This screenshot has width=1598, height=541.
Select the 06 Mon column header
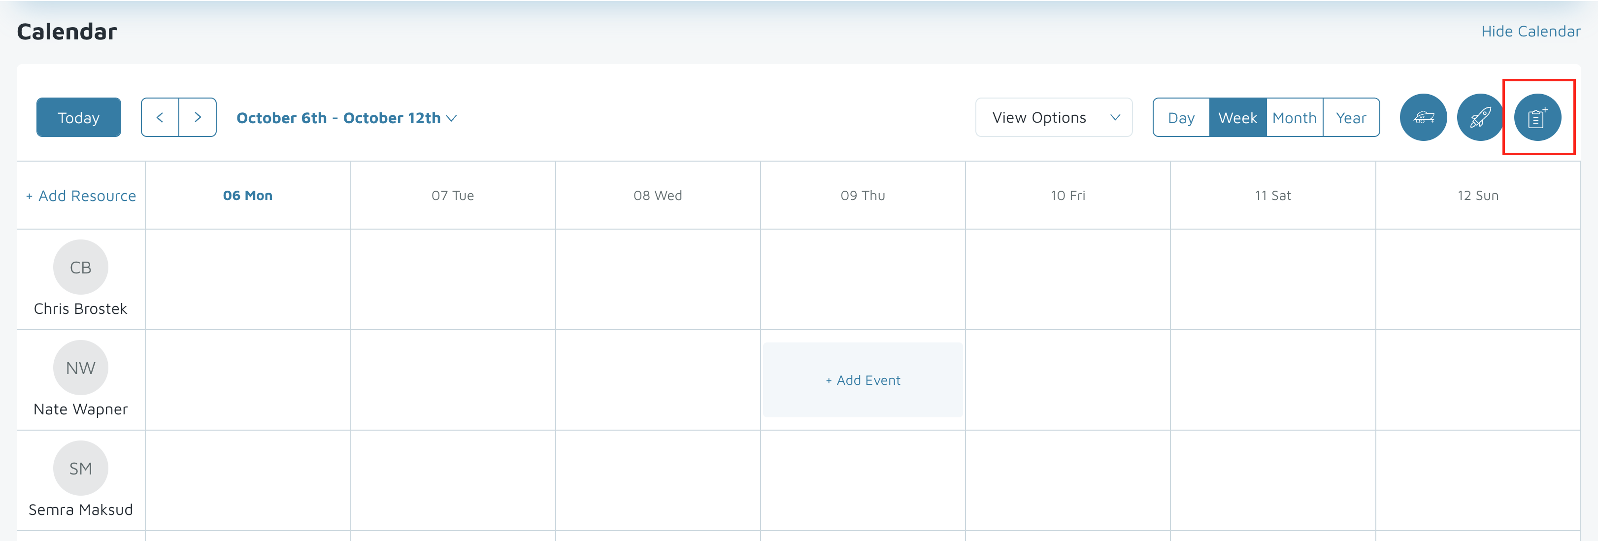click(x=247, y=196)
